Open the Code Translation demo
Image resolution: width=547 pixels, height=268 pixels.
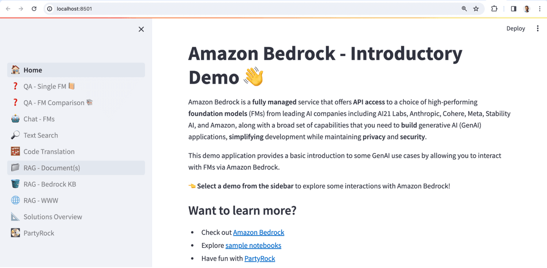click(x=49, y=151)
